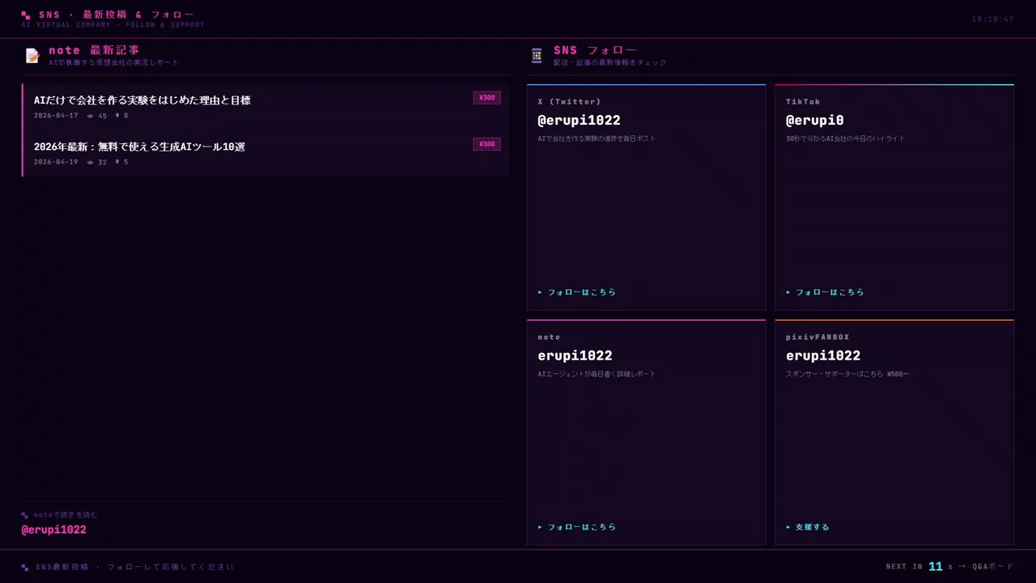The image size is (1036, 583).
Task: Click 支援する on pixivFANBOX card
Action: click(808, 527)
